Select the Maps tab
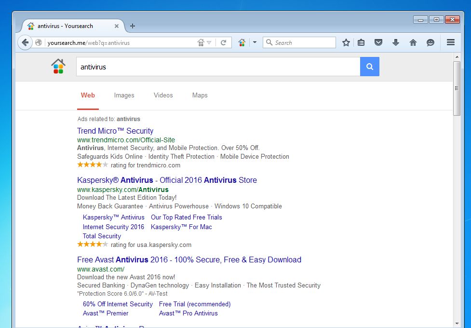Image resolution: width=471 pixels, height=328 pixels. [x=200, y=95]
